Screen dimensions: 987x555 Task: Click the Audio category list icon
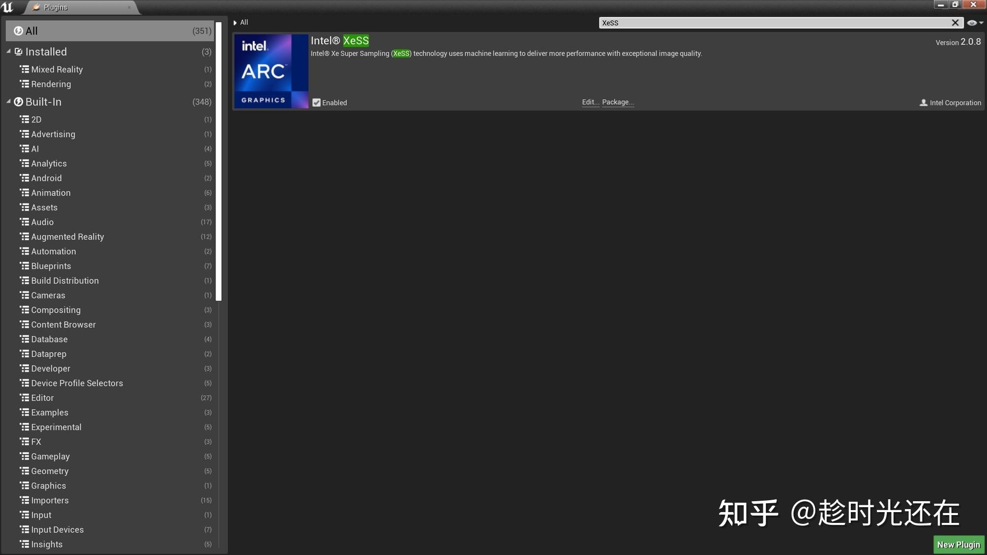(x=25, y=222)
